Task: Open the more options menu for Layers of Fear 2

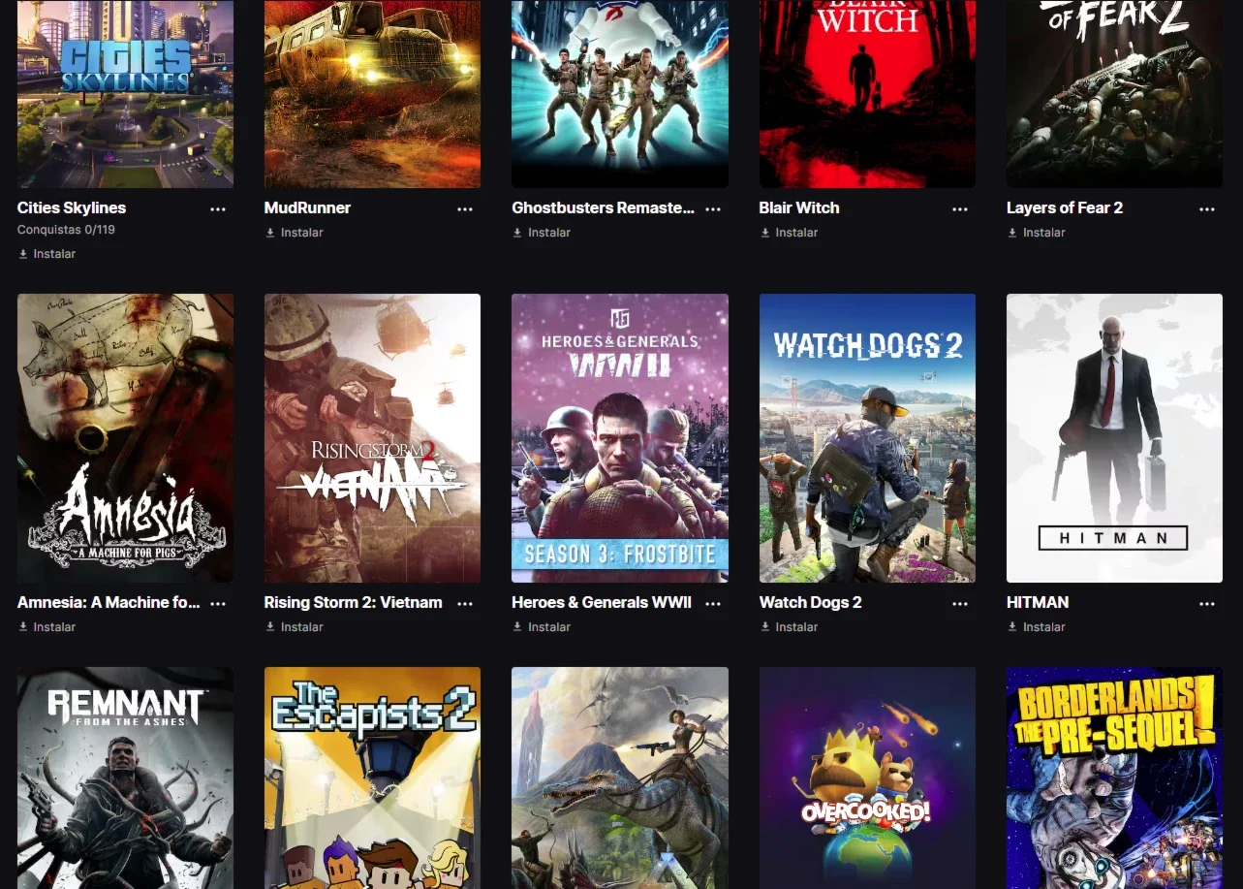Action: 1207,208
